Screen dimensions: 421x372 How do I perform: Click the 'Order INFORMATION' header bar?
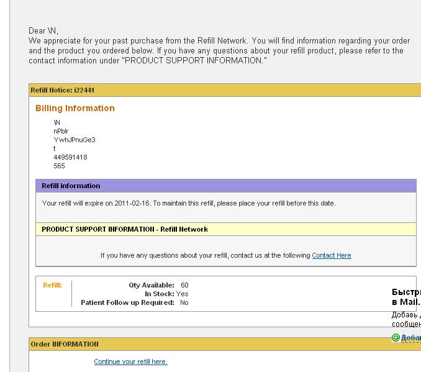click(65, 344)
